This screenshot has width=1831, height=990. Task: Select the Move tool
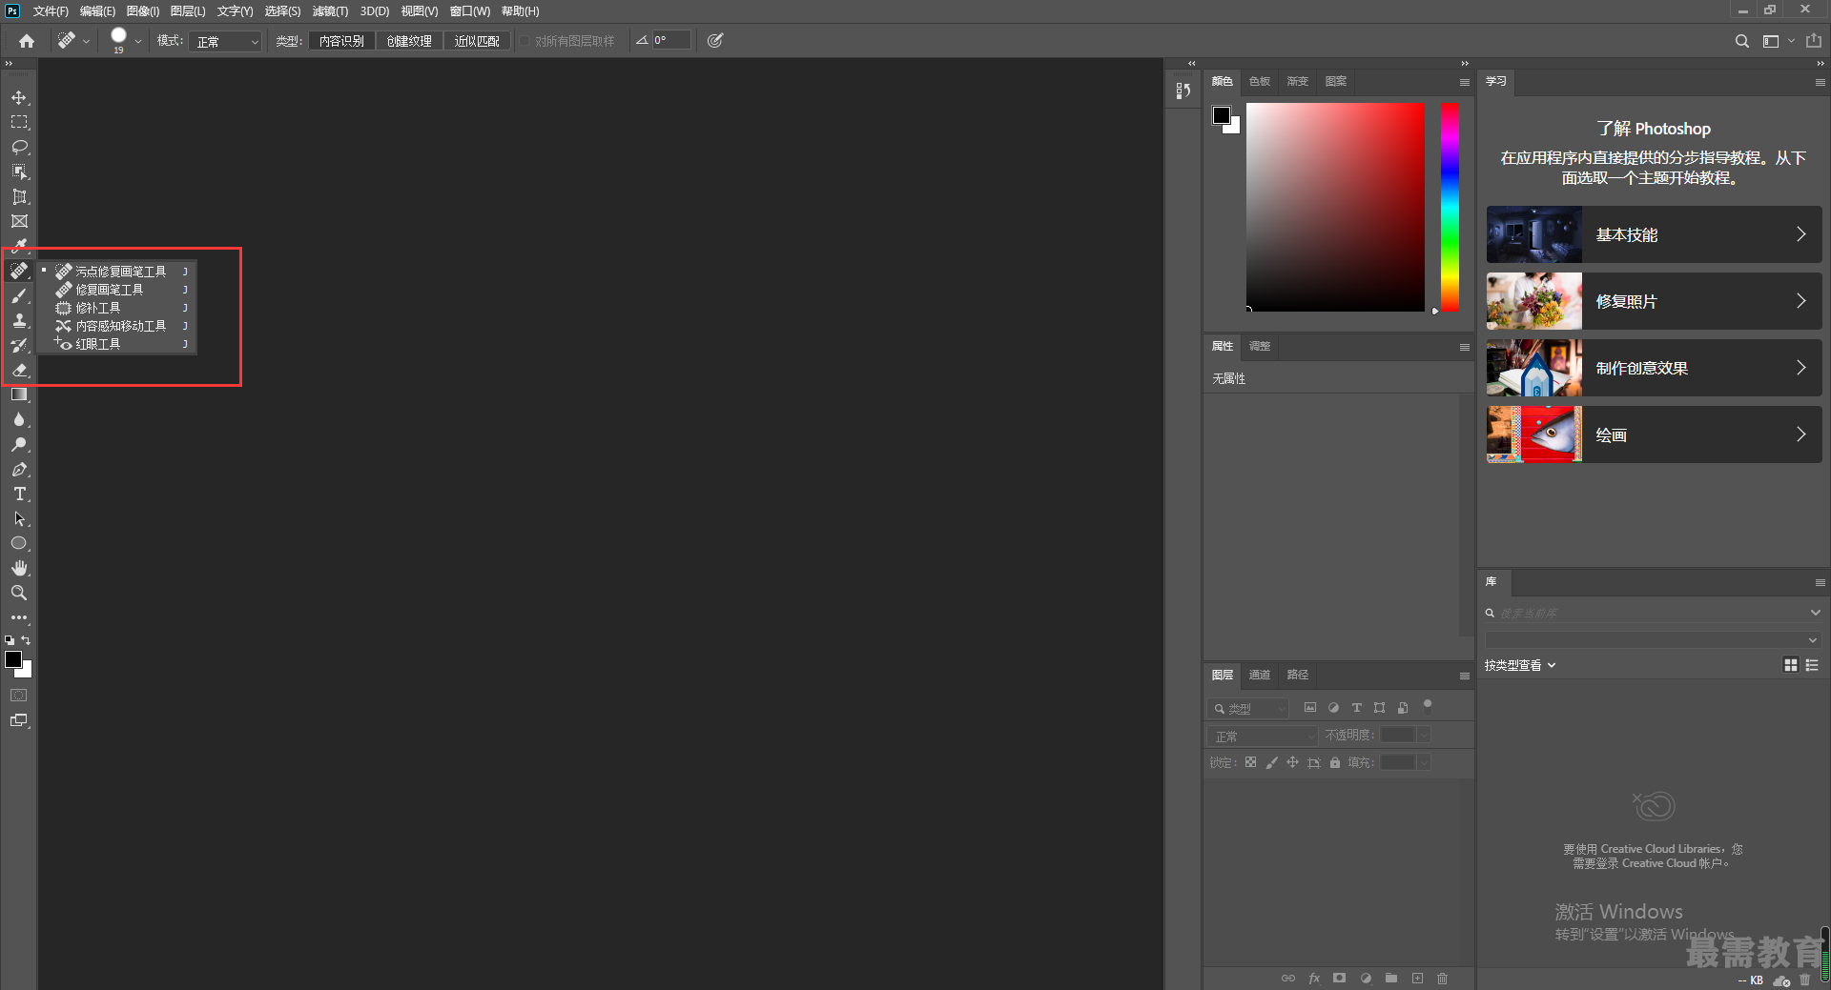(19, 97)
